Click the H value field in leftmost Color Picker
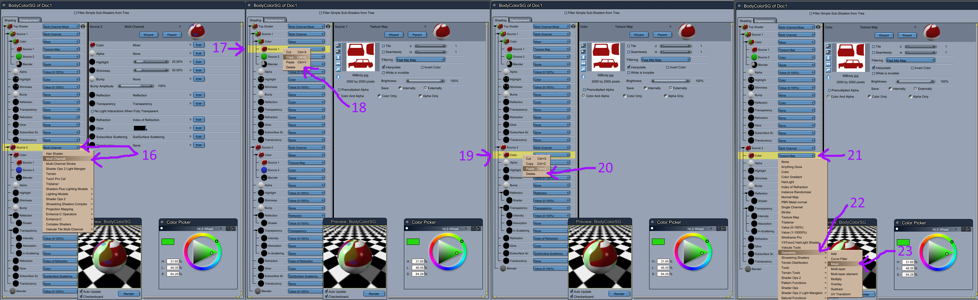 click(x=174, y=261)
